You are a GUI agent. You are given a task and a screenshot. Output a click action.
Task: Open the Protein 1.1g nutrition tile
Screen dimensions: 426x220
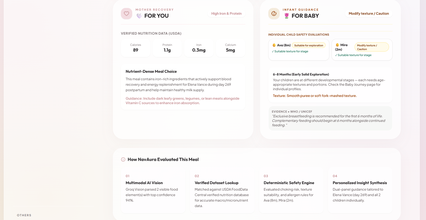pos(167,48)
